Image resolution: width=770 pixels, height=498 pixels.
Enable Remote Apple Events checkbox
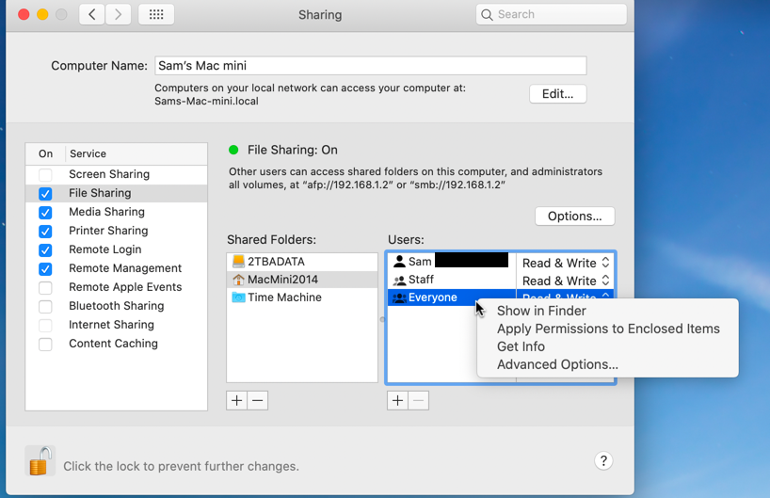[x=45, y=288]
